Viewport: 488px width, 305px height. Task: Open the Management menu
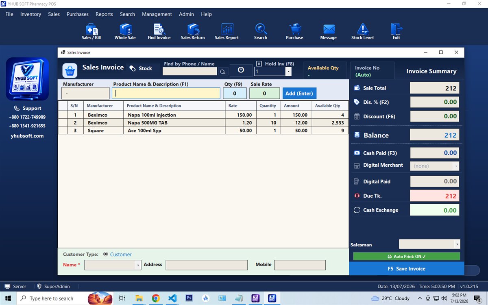157,14
